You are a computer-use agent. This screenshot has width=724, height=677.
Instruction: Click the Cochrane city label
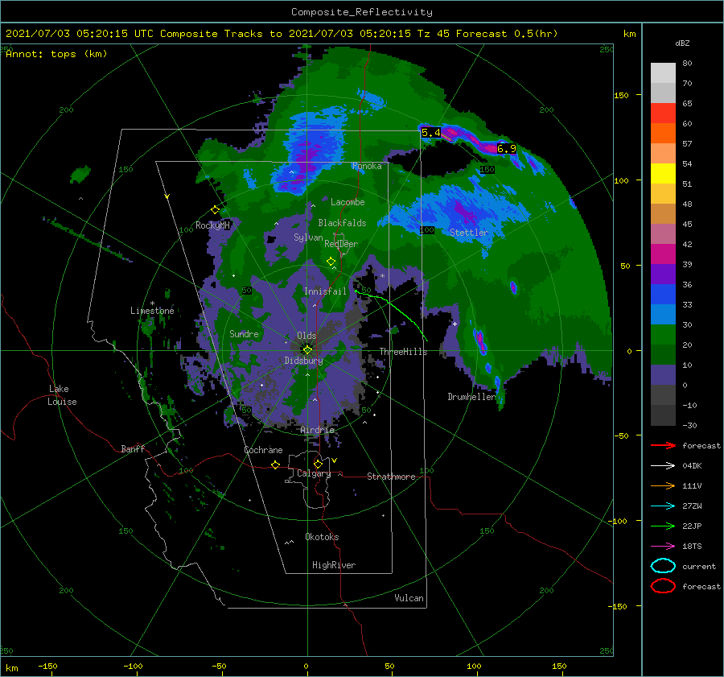click(263, 450)
